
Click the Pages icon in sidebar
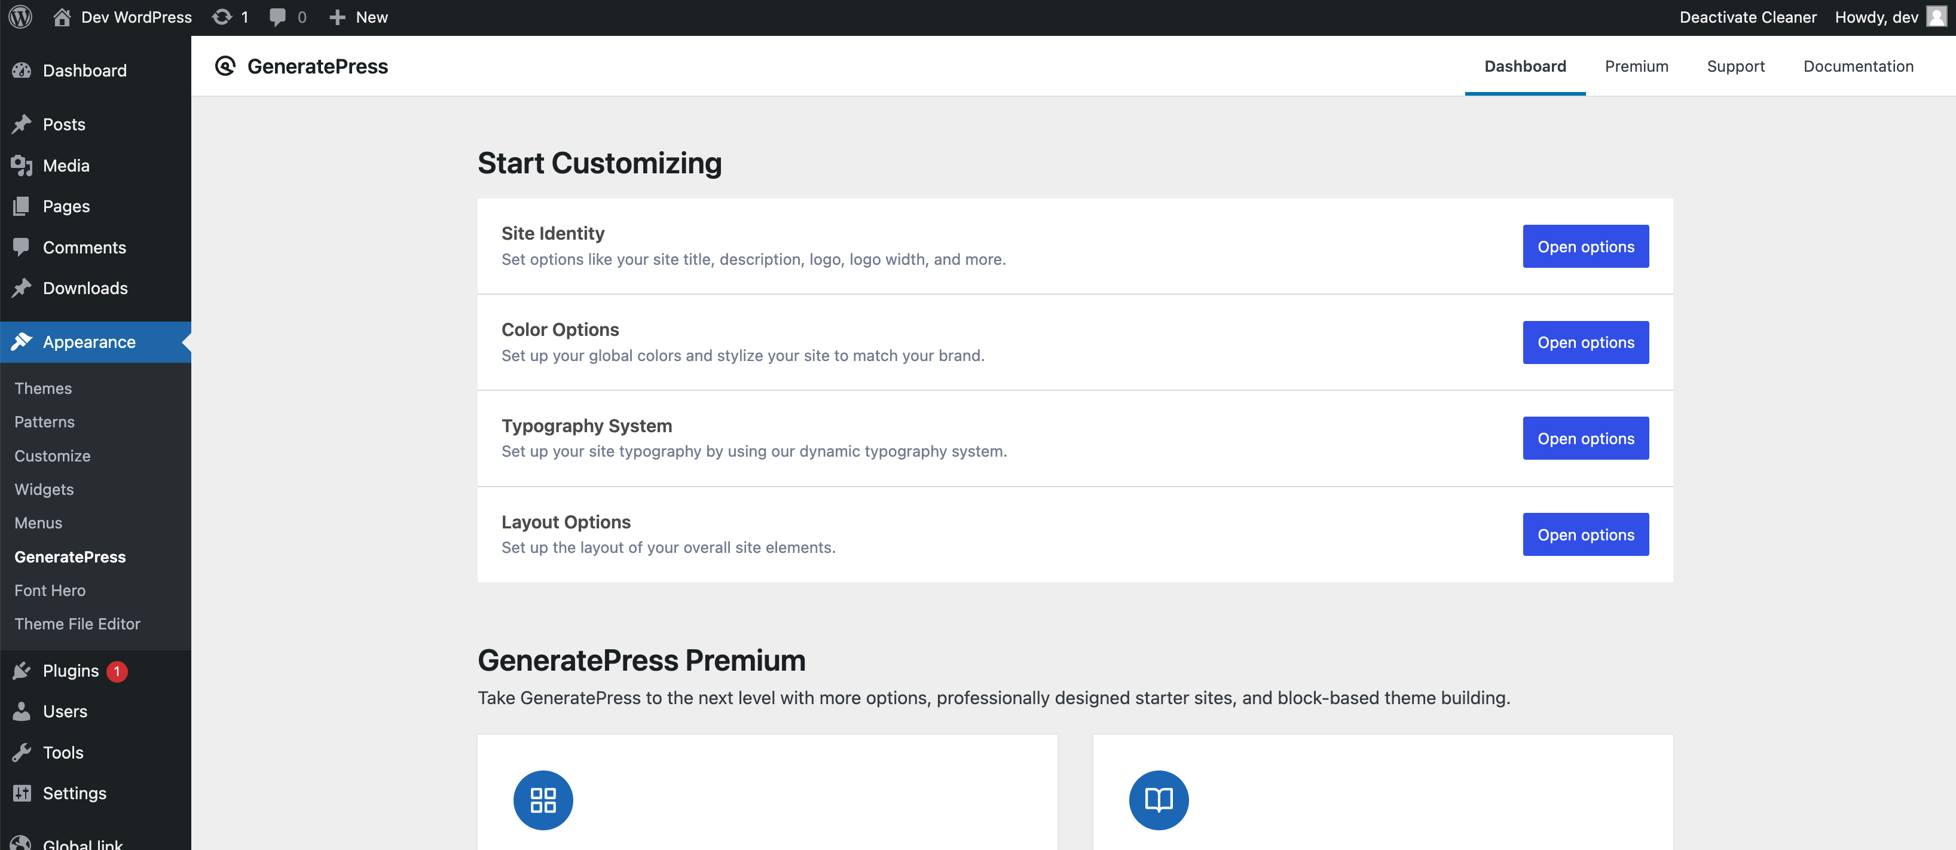click(x=22, y=206)
